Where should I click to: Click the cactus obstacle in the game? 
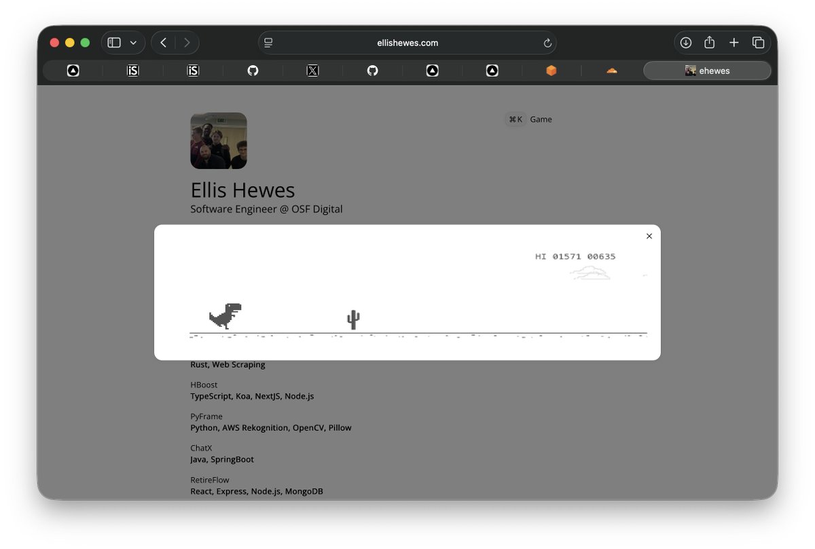pos(353,320)
